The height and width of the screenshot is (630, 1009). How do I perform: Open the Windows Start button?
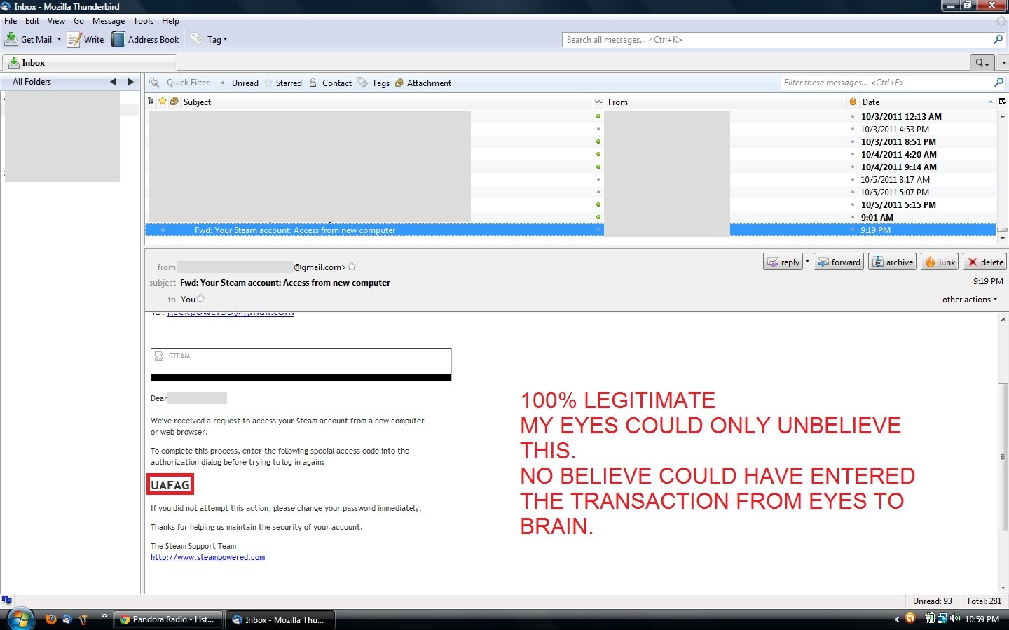(20, 619)
